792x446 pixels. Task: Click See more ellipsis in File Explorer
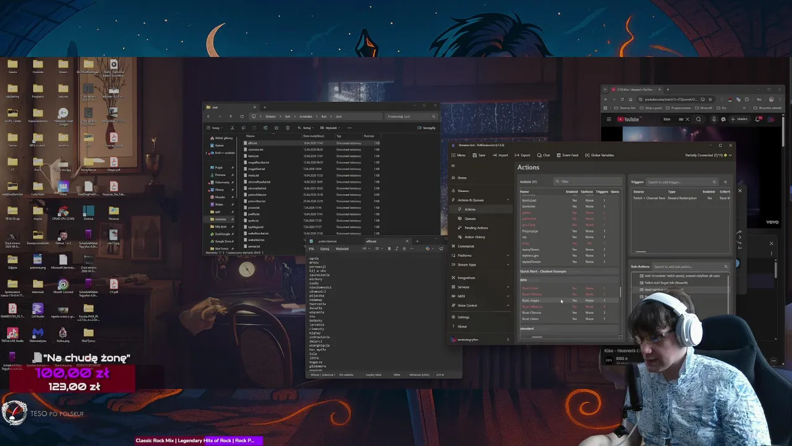pyautogui.click(x=350, y=128)
